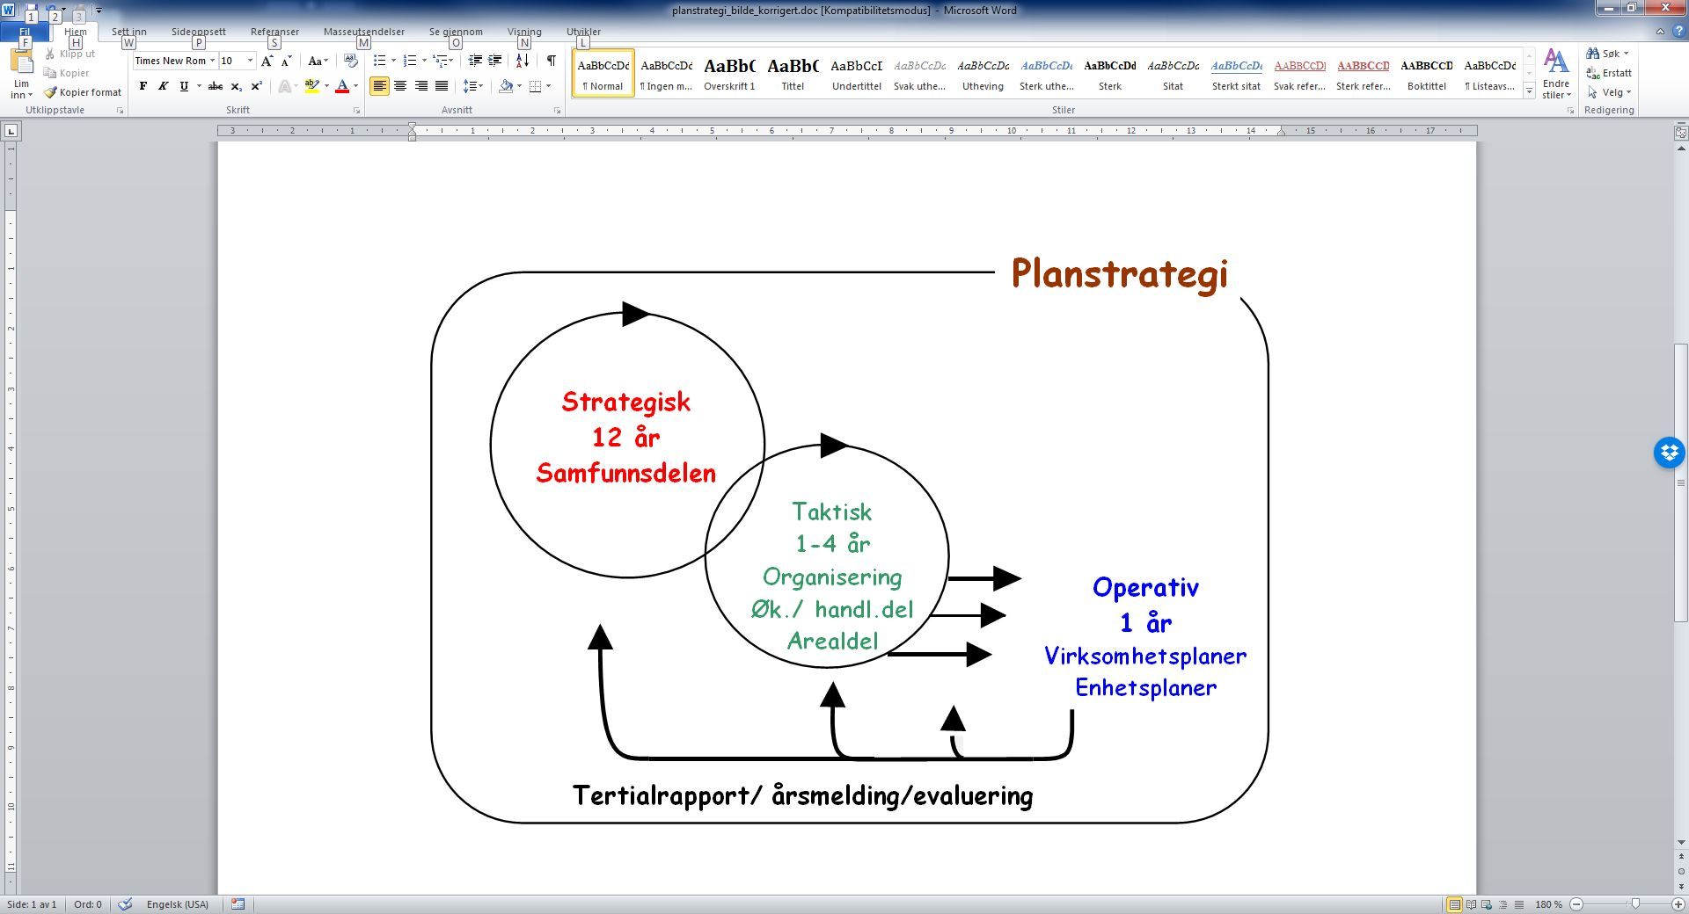Toggle underline U formatting
This screenshot has width=1689, height=914.
[184, 86]
